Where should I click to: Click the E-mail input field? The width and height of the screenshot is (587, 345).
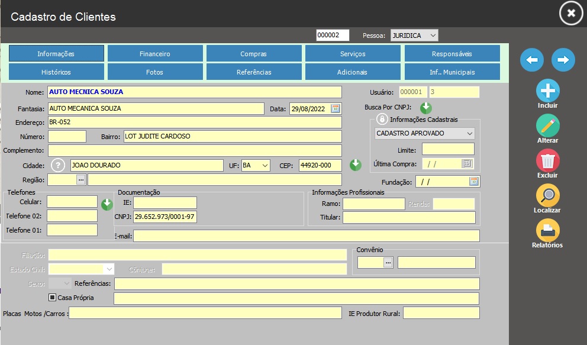(x=306, y=236)
